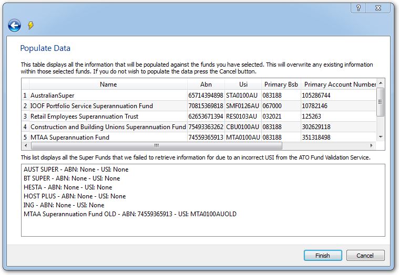399x275 pixels.
Task: Click account number 10782146
Action: point(339,106)
